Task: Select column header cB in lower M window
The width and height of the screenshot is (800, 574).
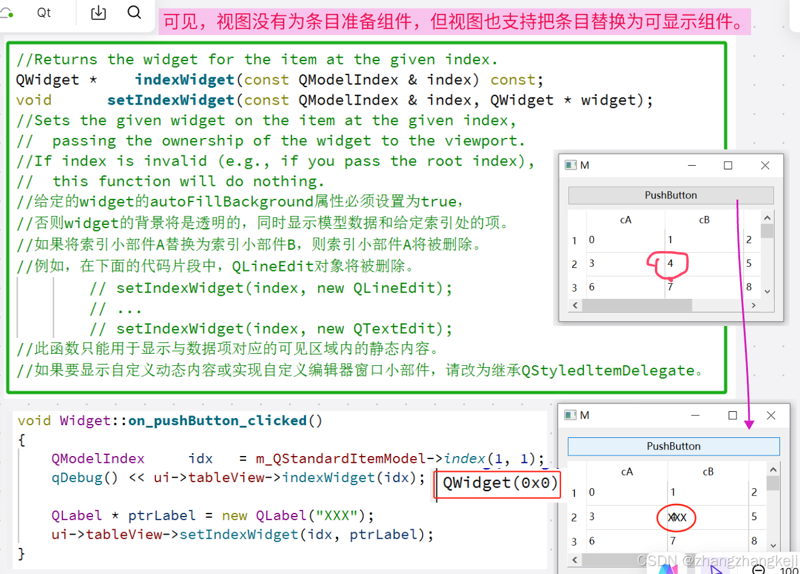Action: 708,472
